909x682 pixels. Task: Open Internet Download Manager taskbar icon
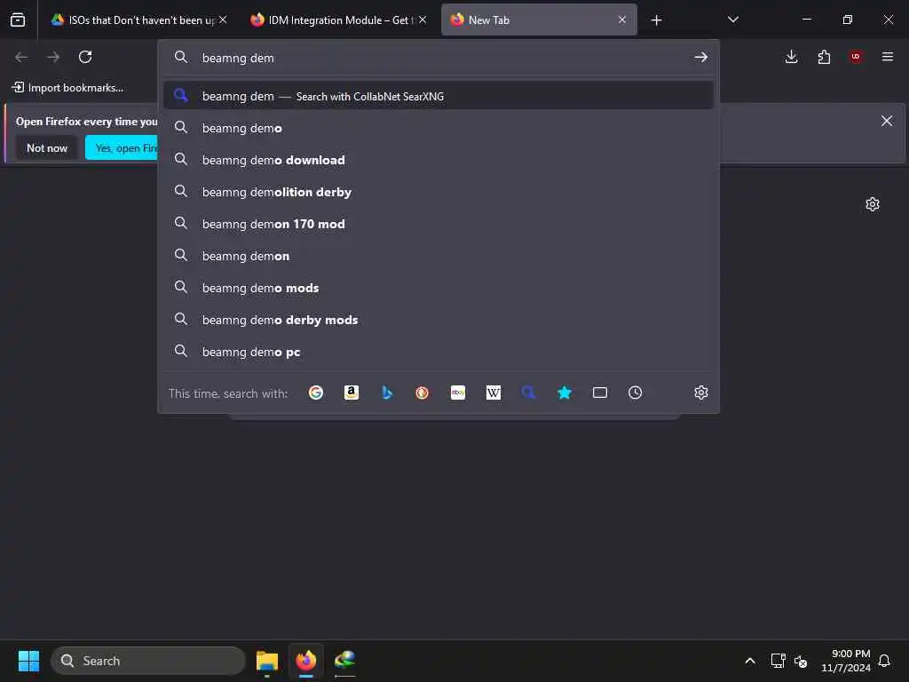tap(345, 661)
